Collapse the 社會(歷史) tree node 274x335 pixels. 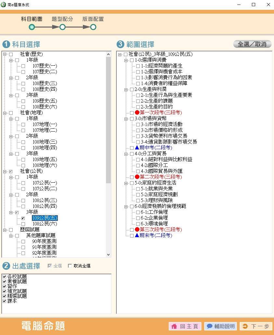pos(5,54)
